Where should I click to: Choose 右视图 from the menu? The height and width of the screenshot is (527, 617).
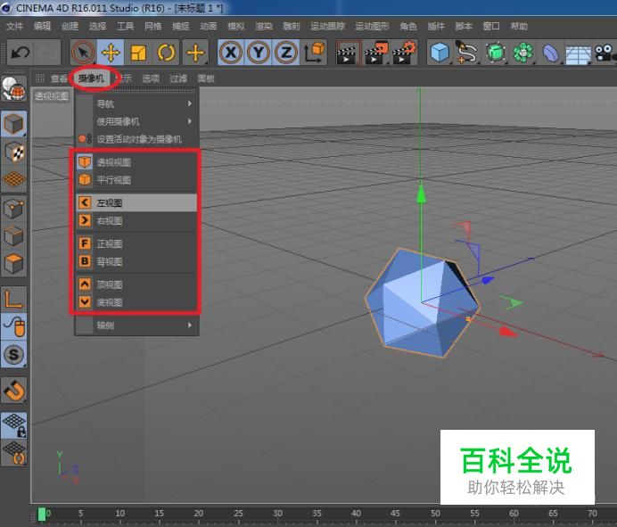click(136, 221)
